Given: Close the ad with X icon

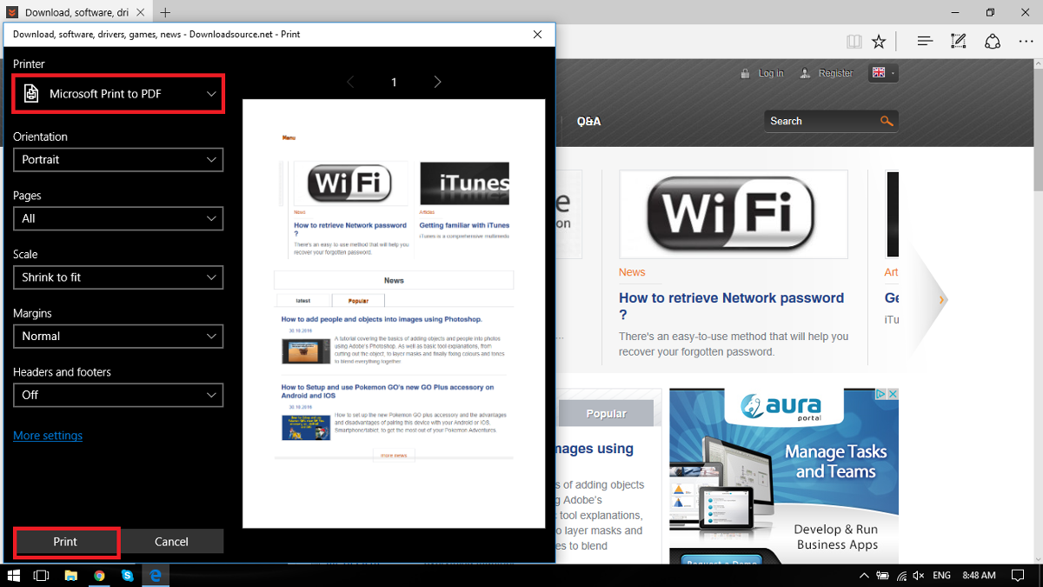Looking at the screenshot, I should [892, 395].
